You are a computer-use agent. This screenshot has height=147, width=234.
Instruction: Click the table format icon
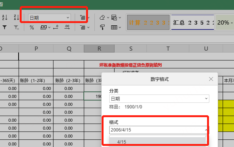pos(114,28)
